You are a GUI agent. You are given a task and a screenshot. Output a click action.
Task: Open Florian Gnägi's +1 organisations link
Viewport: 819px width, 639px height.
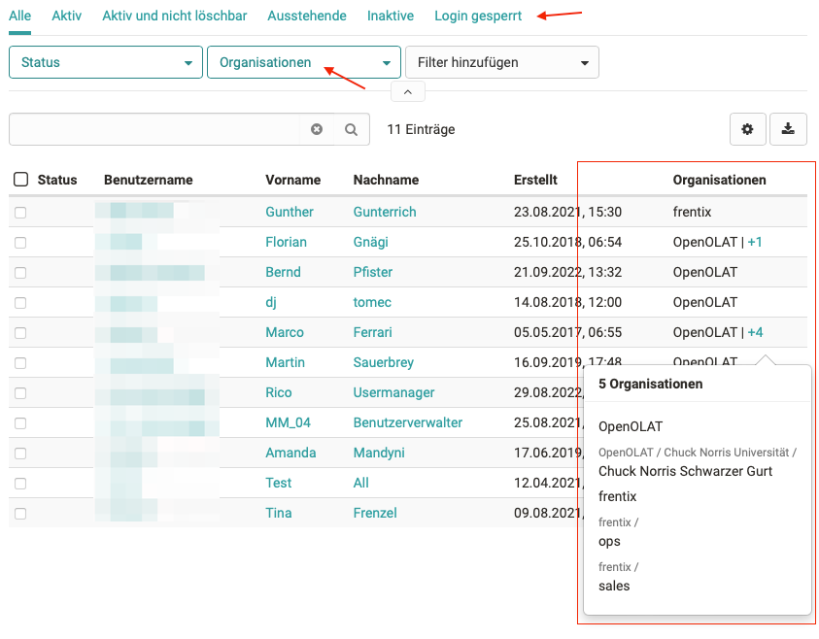pos(755,242)
